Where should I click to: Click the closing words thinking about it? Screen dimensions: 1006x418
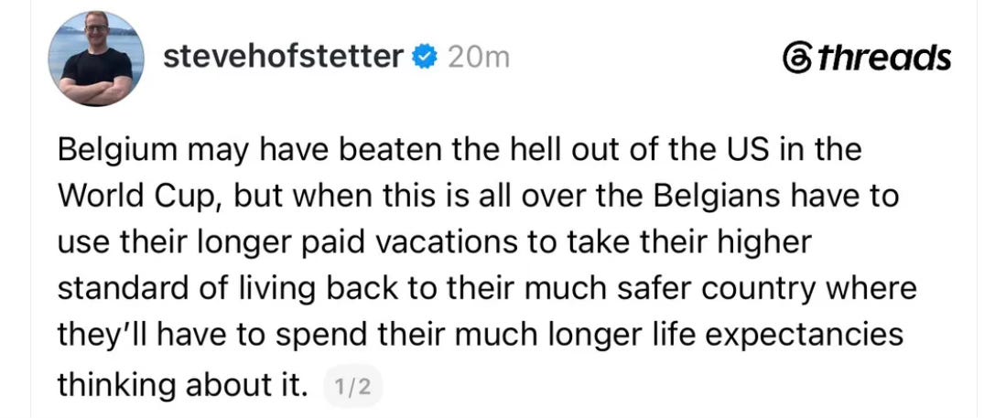click(x=183, y=383)
